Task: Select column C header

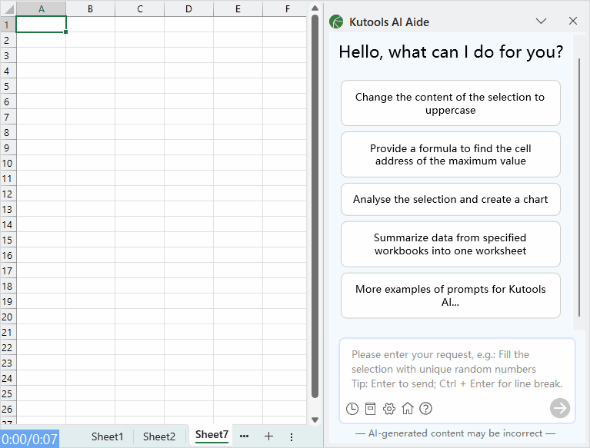Action: point(139,8)
